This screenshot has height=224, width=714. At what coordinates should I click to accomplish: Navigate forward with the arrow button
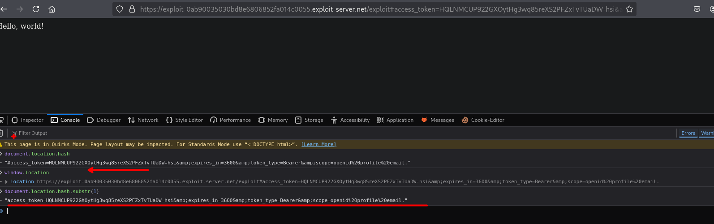point(20,9)
